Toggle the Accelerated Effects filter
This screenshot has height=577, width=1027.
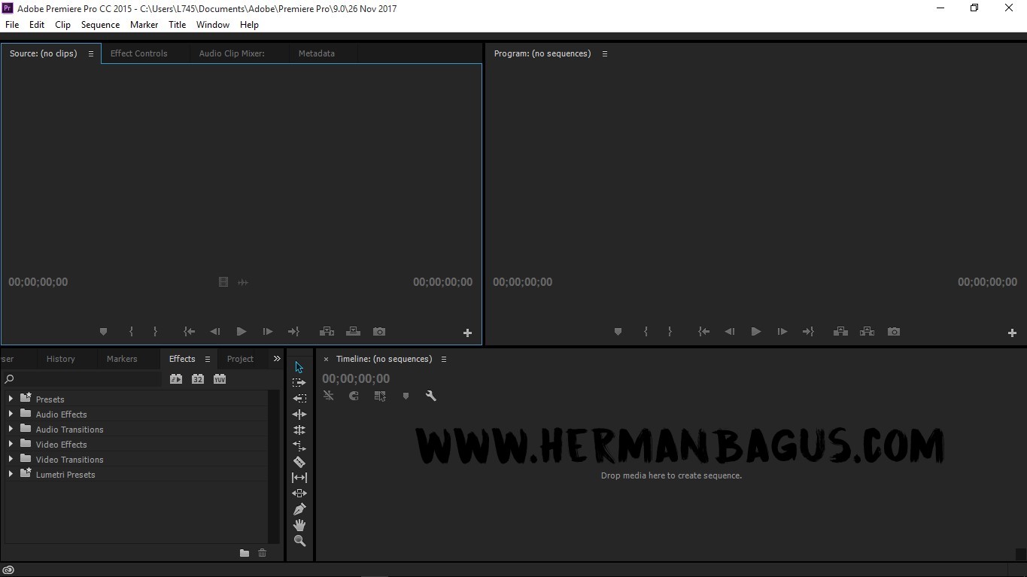176,379
